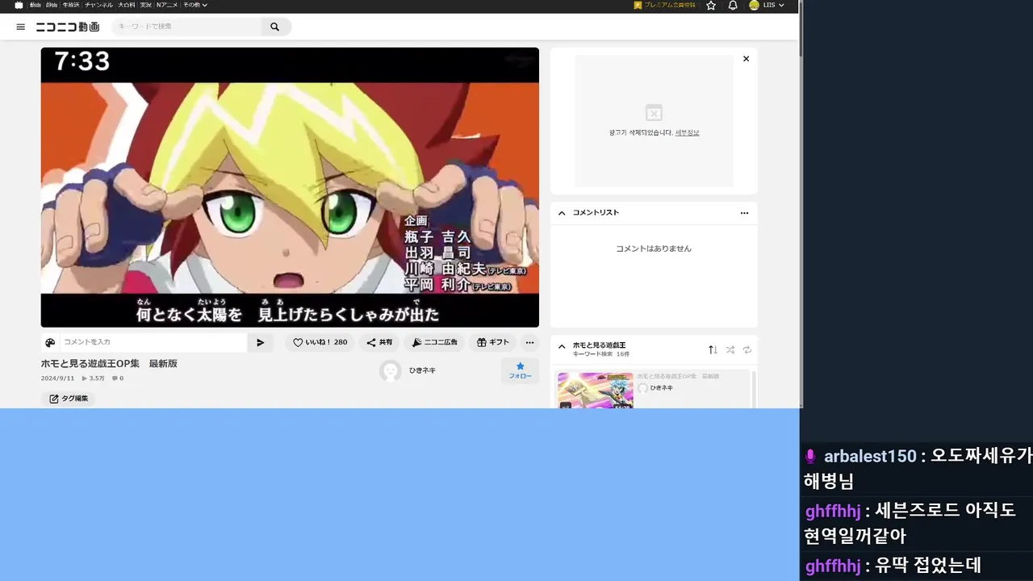
Task: Open uploader ひきネキ avatar
Action: [391, 370]
